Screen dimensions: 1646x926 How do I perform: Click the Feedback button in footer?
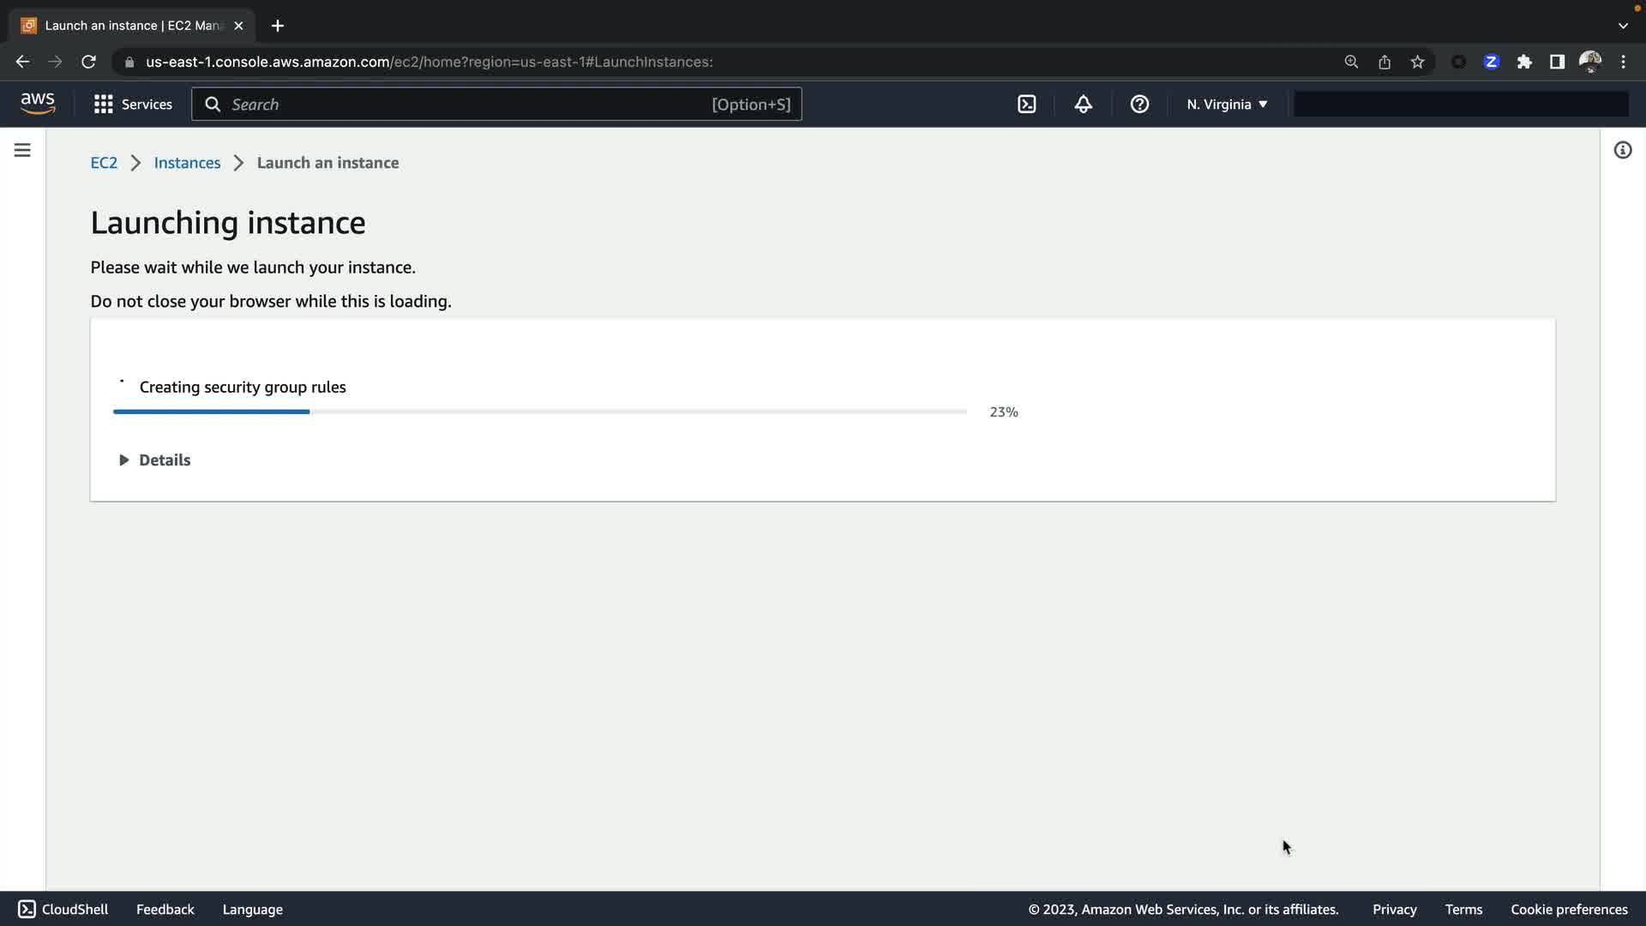(x=165, y=910)
